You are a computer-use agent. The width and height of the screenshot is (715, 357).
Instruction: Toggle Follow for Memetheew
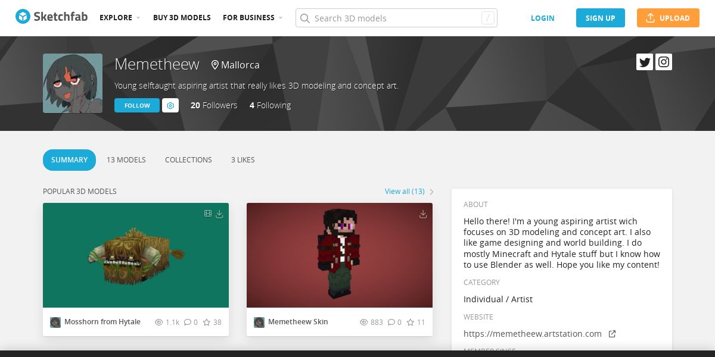point(137,105)
